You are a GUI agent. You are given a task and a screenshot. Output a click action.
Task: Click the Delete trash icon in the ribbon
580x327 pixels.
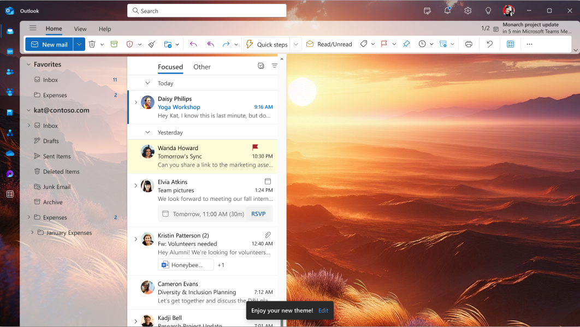pos(92,44)
